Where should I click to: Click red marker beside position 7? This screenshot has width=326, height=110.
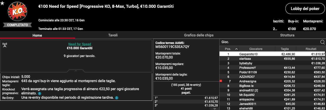point(221,81)
